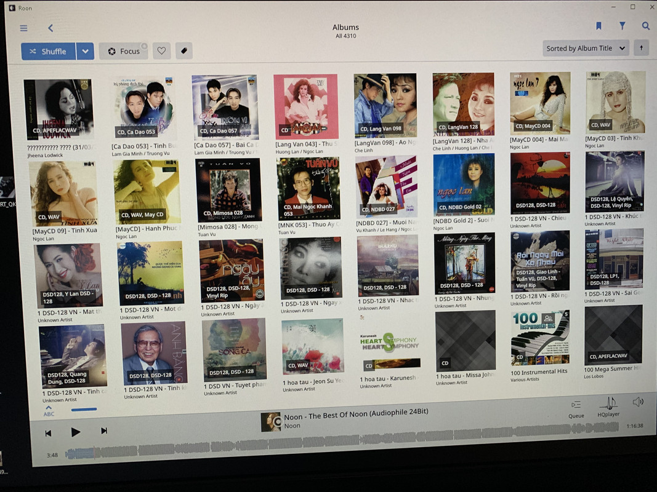Click Various Artists under 100 Instrumental Hits

pyautogui.click(x=525, y=380)
